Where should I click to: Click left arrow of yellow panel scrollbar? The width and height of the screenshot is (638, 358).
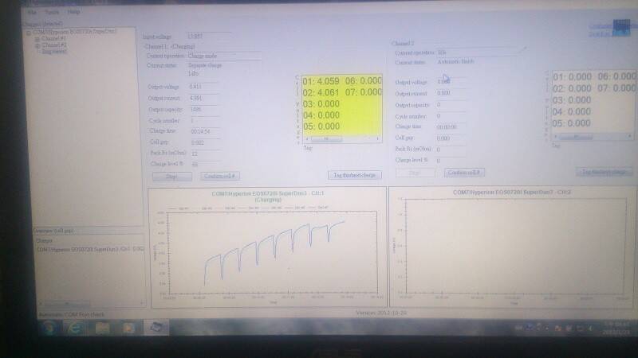(307, 138)
